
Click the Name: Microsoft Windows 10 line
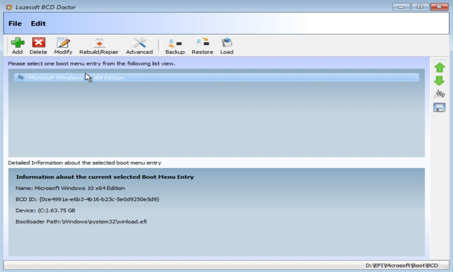(70, 188)
